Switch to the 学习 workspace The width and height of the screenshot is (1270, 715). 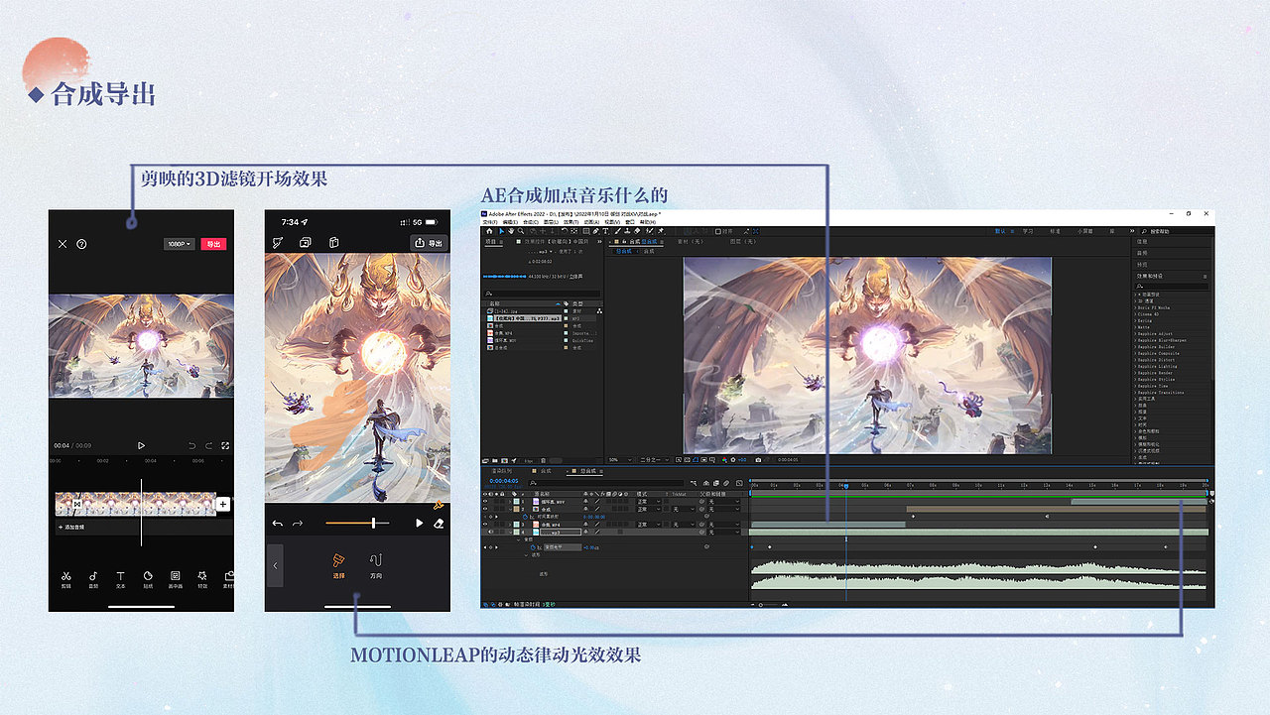pyautogui.click(x=1028, y=231)
